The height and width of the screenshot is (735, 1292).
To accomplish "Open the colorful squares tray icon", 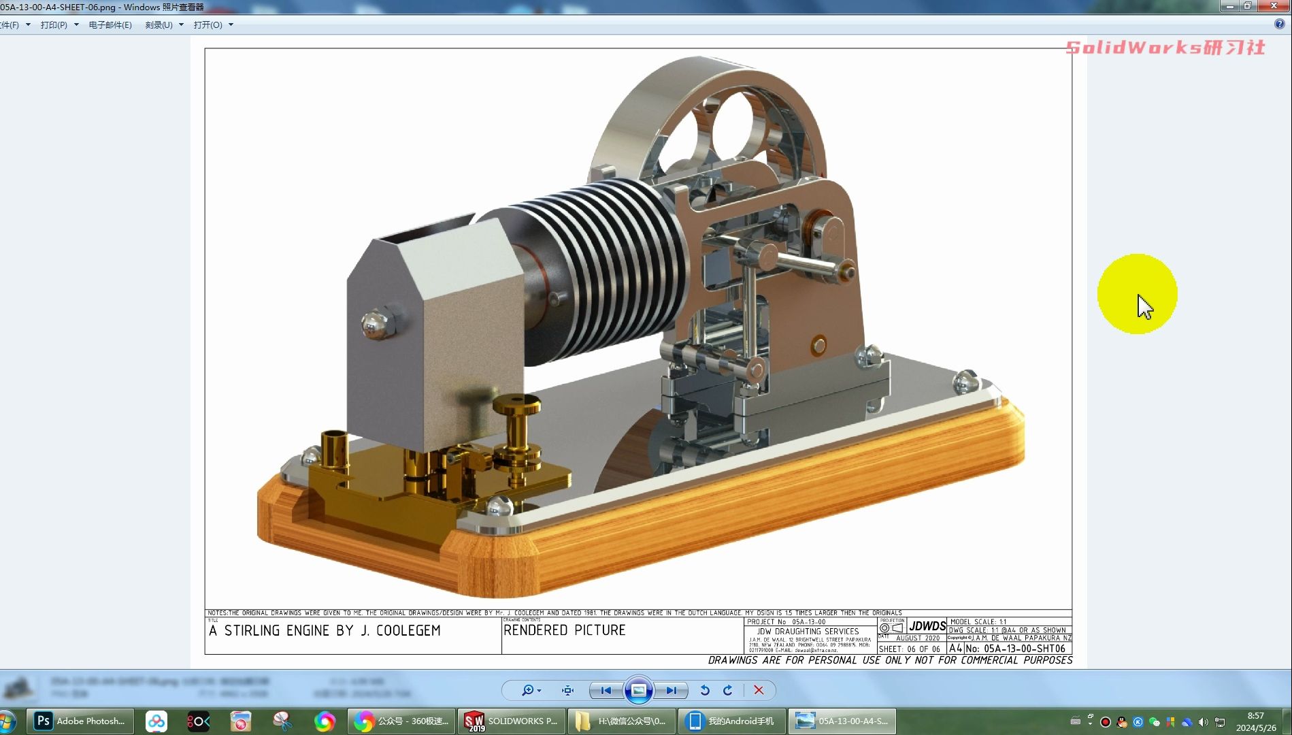I will [x=1170, y=722].
